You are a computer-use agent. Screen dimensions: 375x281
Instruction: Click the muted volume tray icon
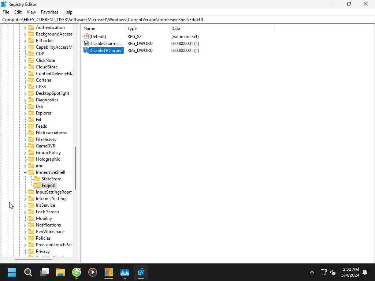(x=333, y=272)
